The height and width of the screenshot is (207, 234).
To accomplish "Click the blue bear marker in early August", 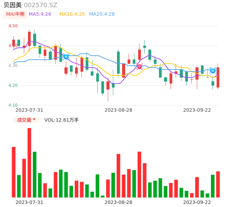I will tap(66, 57).
